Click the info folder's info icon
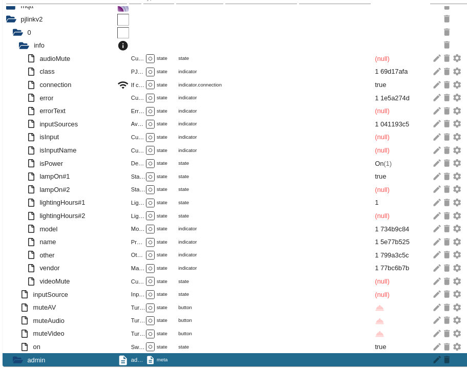 pos(123,46)
